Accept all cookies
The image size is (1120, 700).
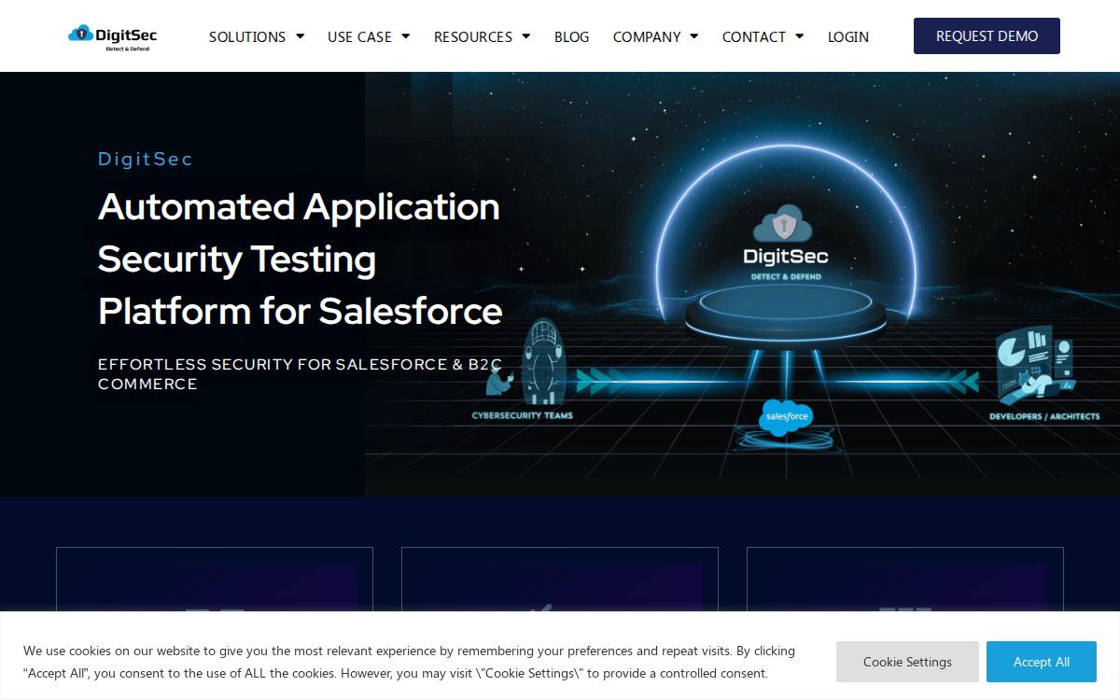point(1042,662)
